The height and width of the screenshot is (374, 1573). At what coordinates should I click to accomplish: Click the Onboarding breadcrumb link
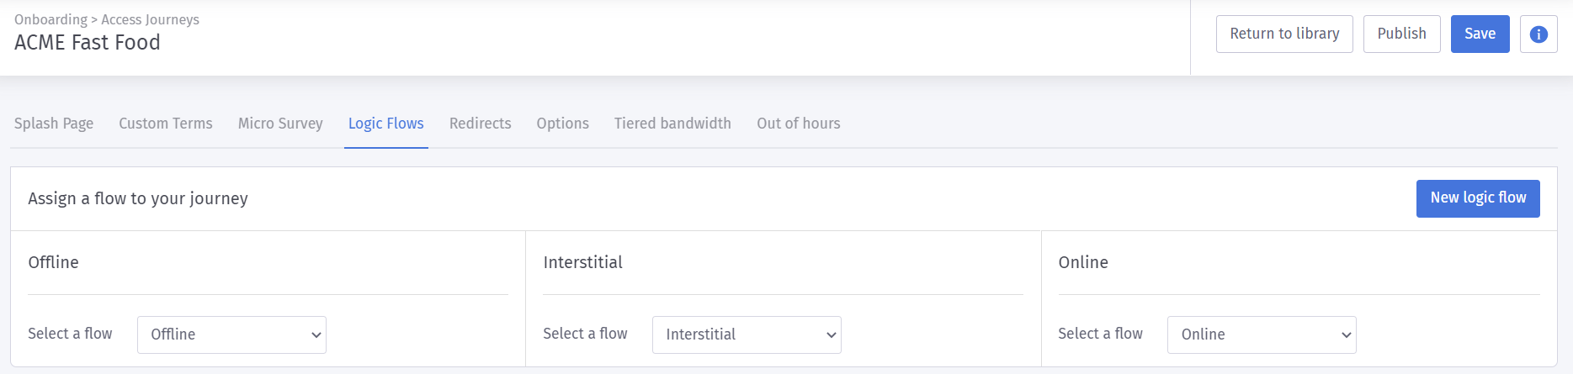50,19
